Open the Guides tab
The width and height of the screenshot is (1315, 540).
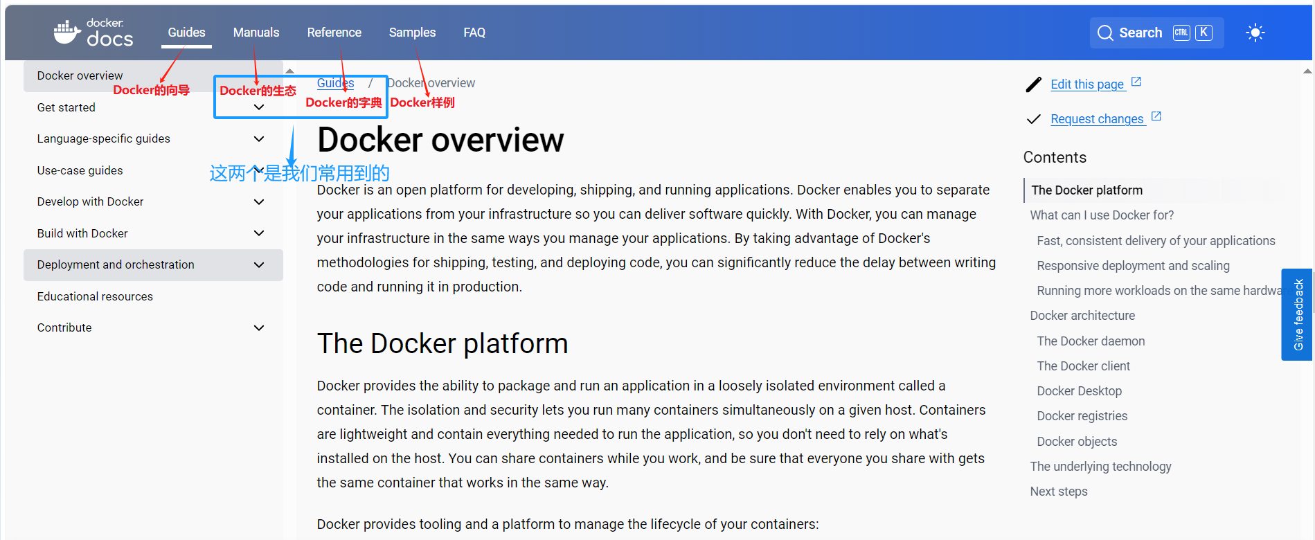coord(186,33)
